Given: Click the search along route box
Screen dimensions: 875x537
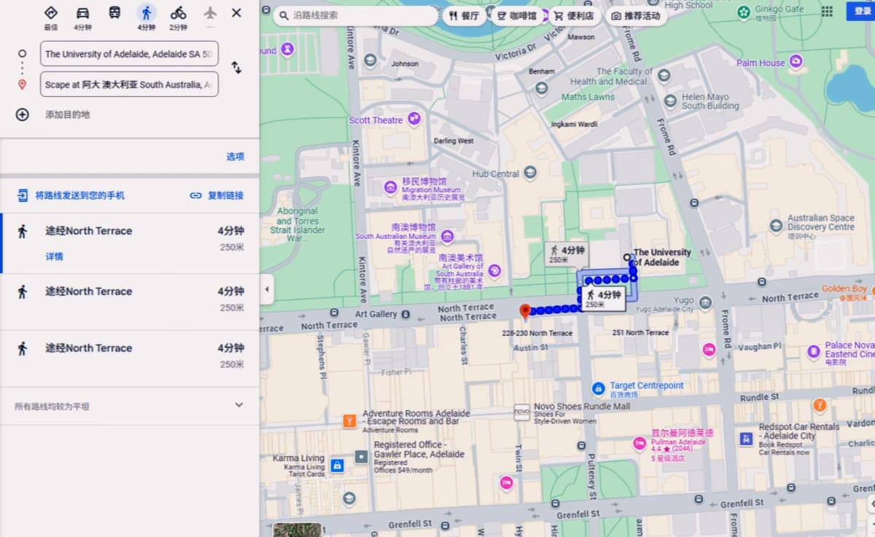Looking at the screenshot, I should pos(356,15).
